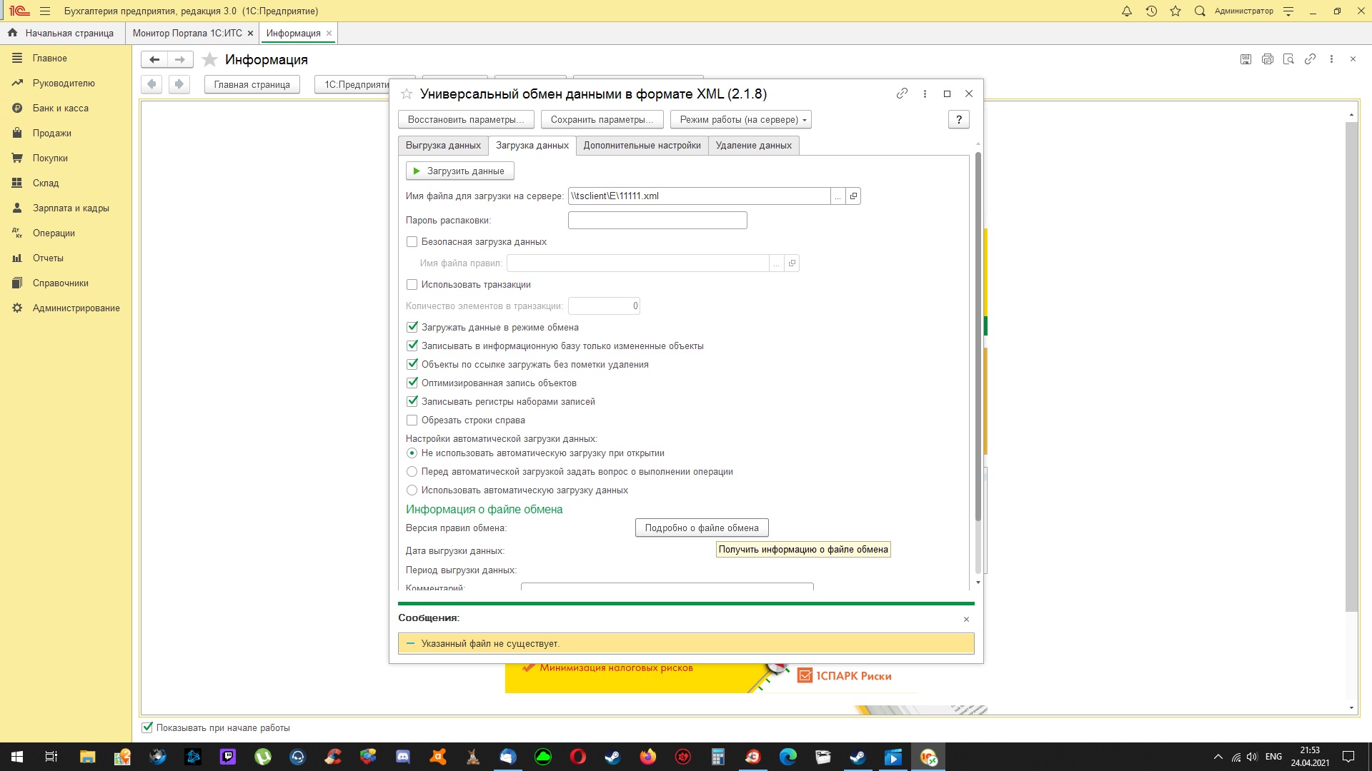This screenshot has width=1372, height=771.
Task: Click Восстановить параметры button
Action: 466,119
